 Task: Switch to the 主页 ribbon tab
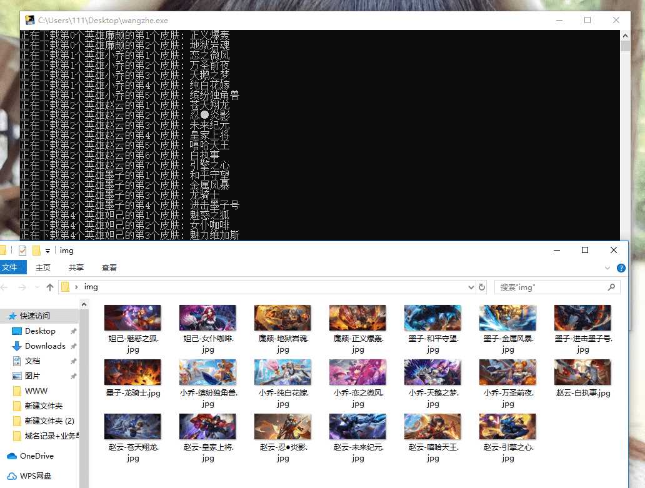pos(43,267)
